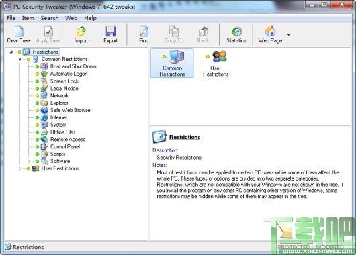The image size is (356, 255).
Task: Select the Screen Lock label
Action: pos(64,81)
